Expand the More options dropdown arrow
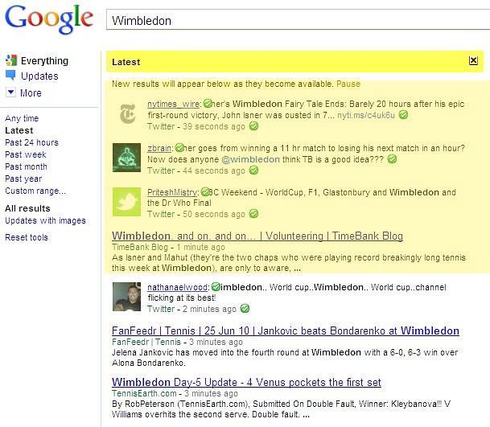Screen dimensions: 490x427 (10, 92)
